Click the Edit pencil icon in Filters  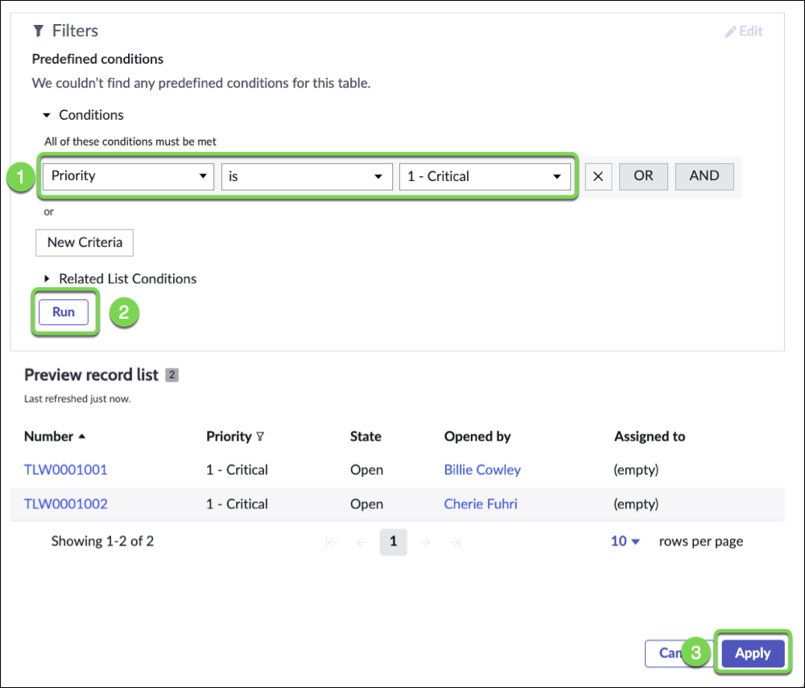tap(731, 31)
